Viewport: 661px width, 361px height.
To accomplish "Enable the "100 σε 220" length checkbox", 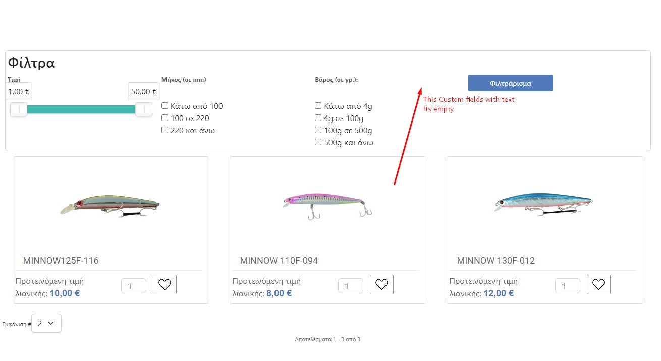I will coord(165,118).
